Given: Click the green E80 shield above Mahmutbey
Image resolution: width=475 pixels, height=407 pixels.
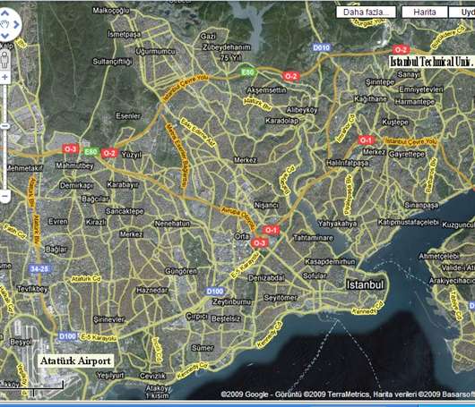Looking at the screenshot, I should coord(91,151).
